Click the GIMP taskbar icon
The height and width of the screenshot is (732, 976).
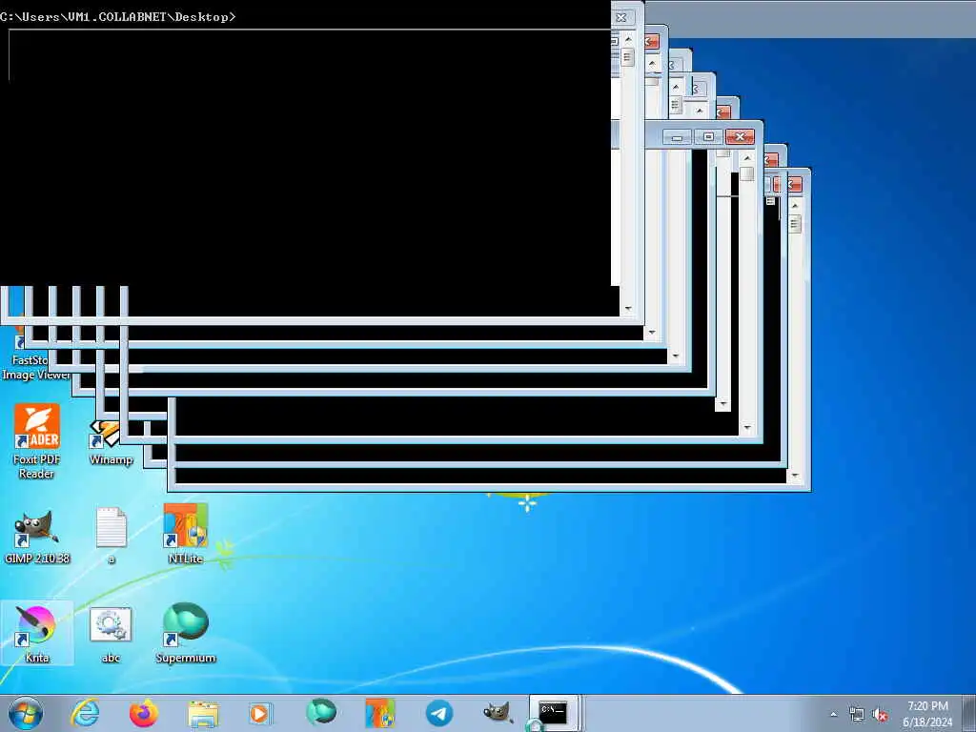(498, 713)
